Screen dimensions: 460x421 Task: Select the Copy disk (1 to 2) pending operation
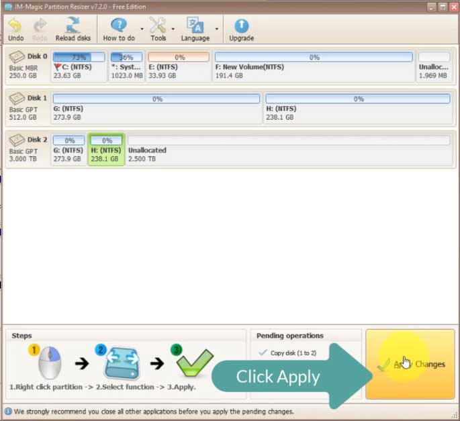tap(293, 353)
